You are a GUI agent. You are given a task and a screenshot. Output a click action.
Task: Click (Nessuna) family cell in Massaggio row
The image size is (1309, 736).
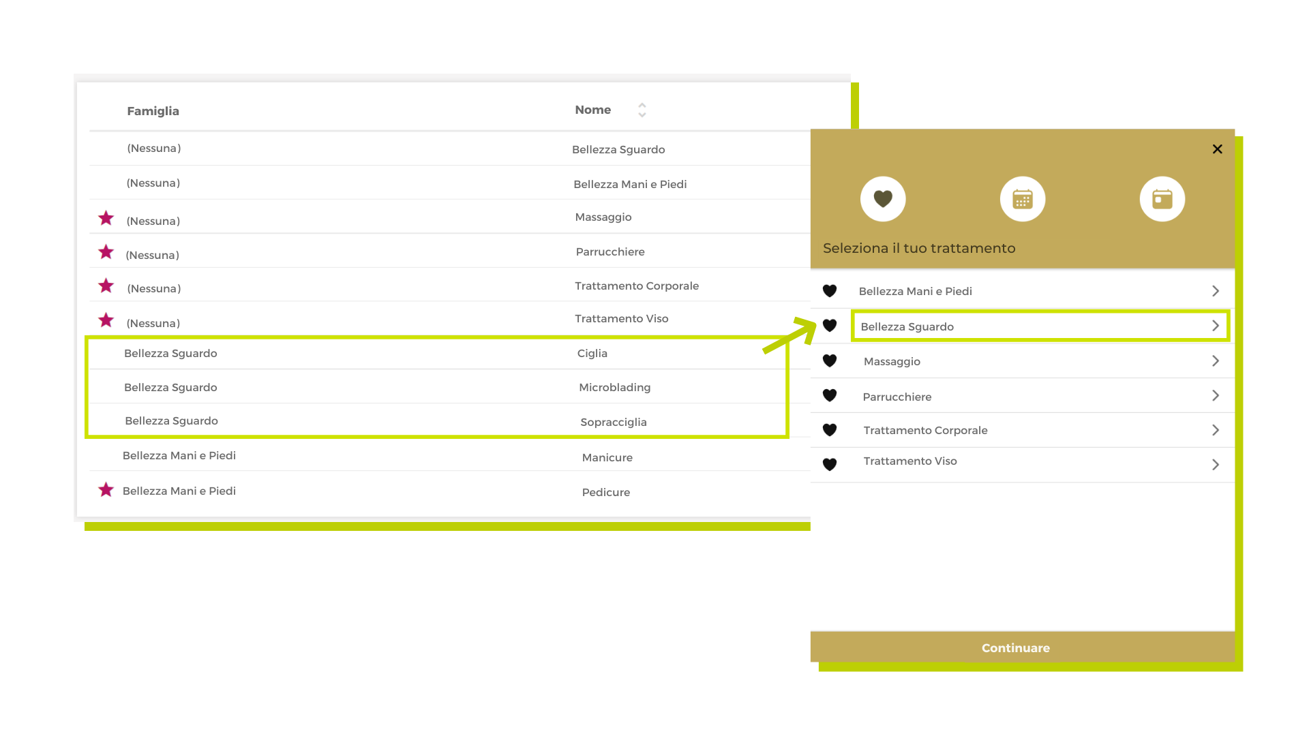(153, 221)
